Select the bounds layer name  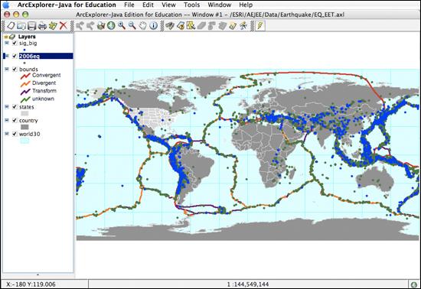pos(28,70)
